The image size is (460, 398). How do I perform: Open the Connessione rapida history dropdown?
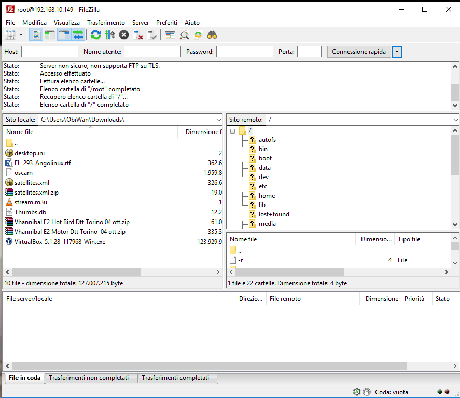click(397, 51)
